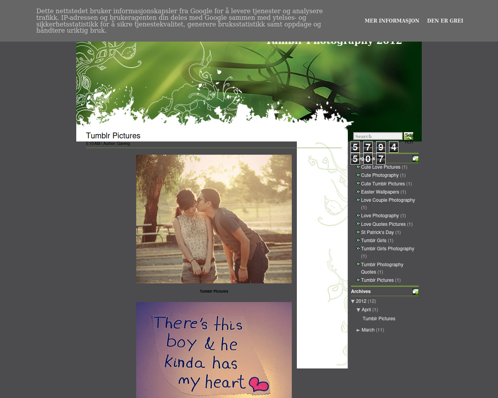Click the post byline '5:10 AM | Author: Gareng'

(108, 144)
